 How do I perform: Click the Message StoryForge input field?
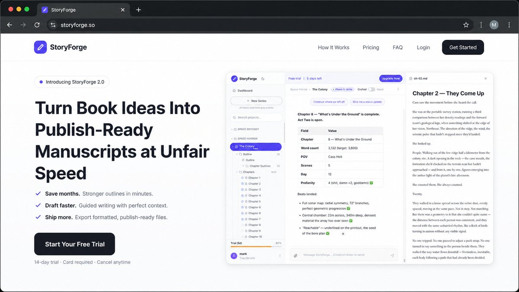pyautogui.click(x=344, y=256)
